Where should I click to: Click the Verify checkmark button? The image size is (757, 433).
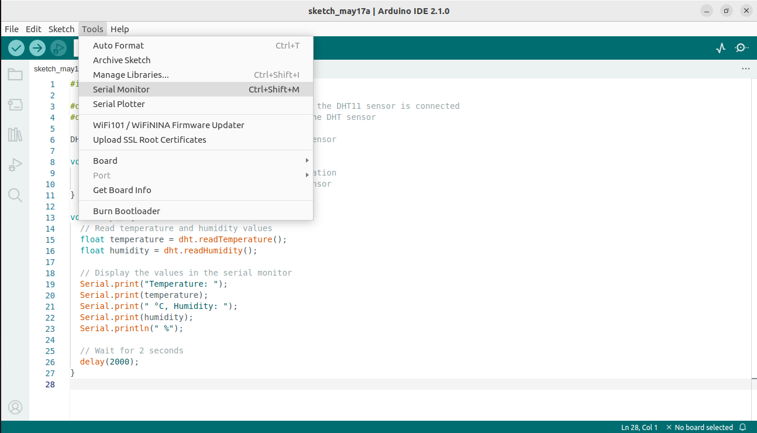[16, 48]
